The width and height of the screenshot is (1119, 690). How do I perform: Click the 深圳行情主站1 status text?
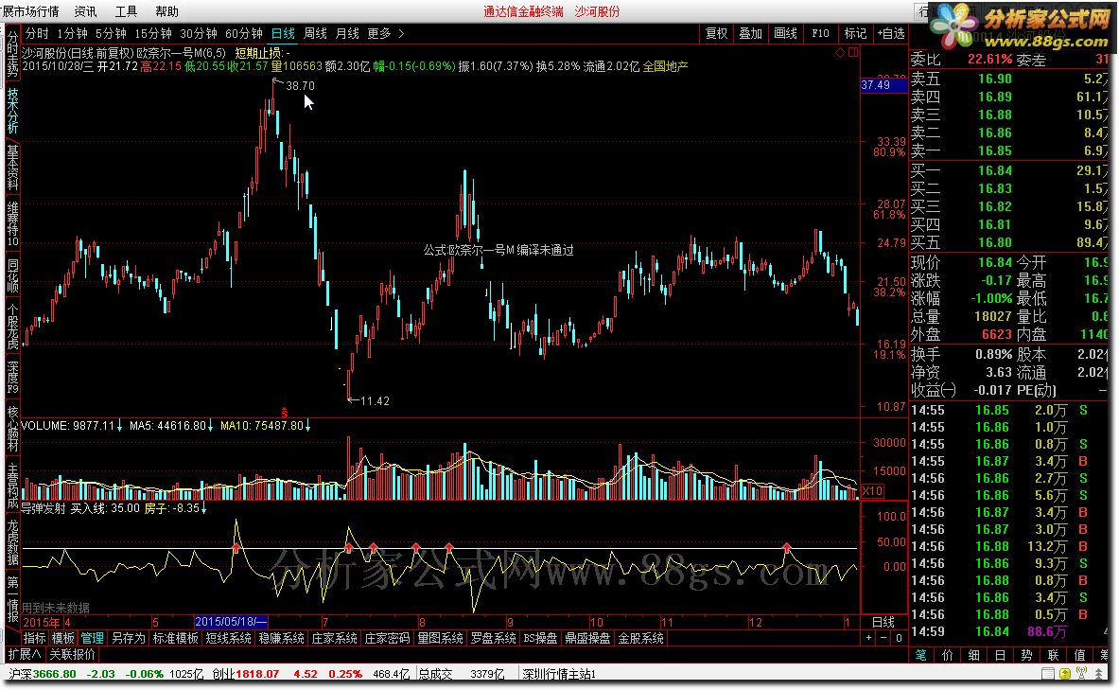pos(559,674)
